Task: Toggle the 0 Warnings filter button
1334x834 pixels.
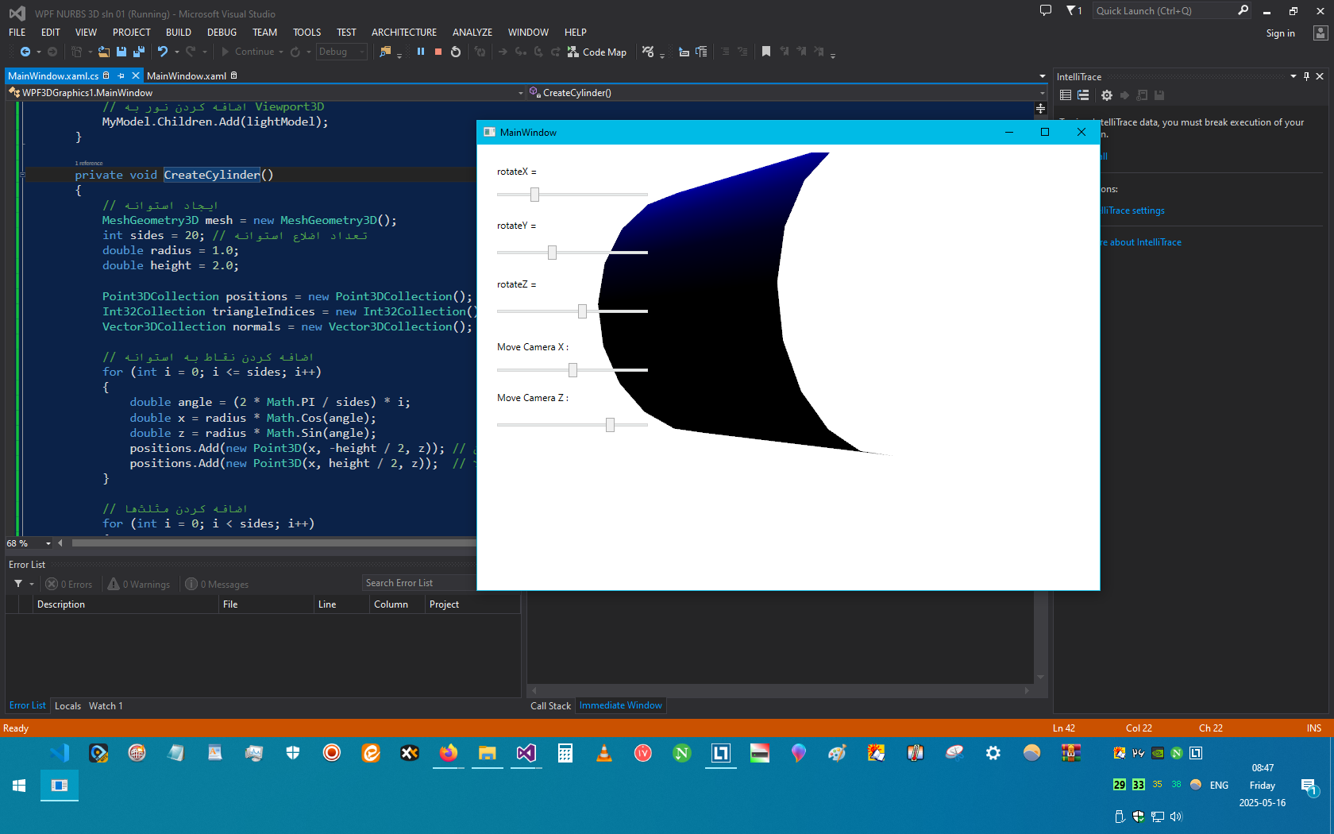Action: point(139,584)
